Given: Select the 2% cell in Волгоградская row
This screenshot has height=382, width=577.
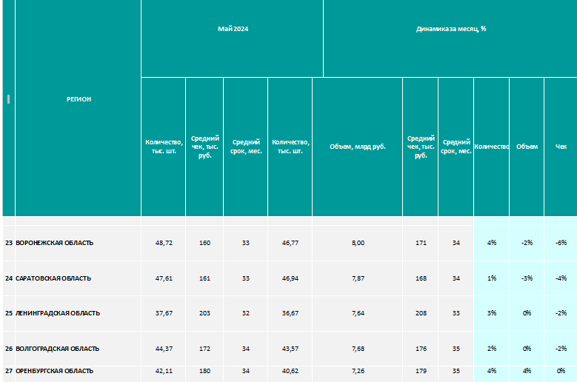Looking at the screenshot, I should 491,349.
